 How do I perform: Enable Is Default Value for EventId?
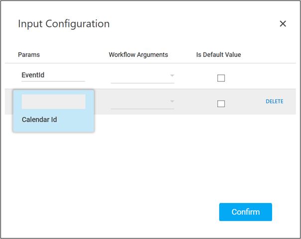tap(221, 78)
